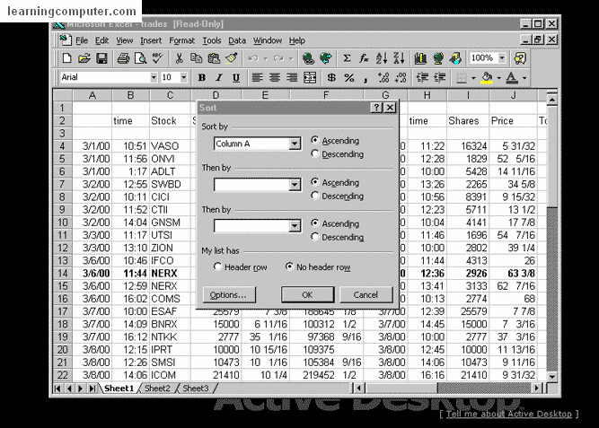Click the horizontal scrollbar right arrow
This screenshot has height=428, width=599.
(537, 388)
